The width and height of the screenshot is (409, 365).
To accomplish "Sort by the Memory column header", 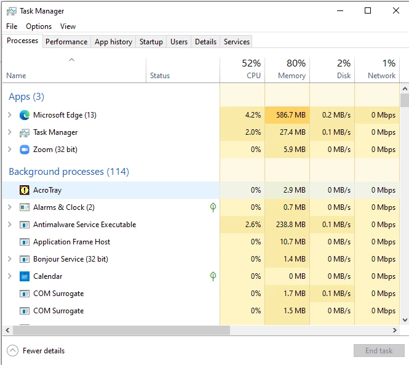I will 287,70.
